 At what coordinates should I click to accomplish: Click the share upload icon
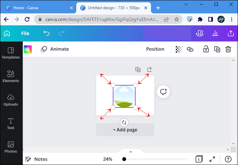tap(231, 33)
